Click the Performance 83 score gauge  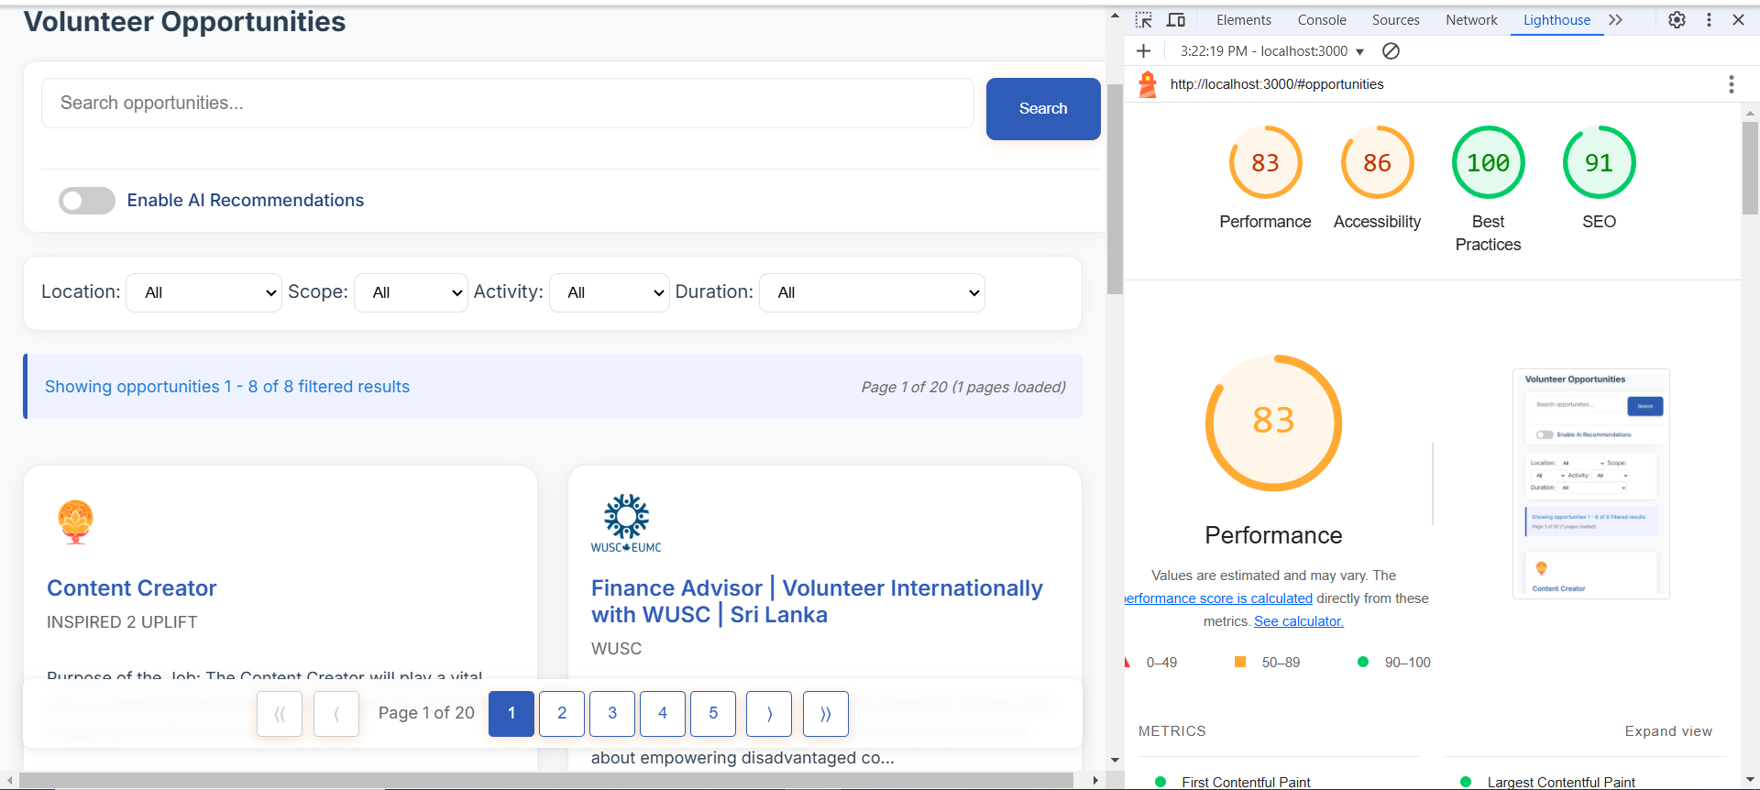[x=1265, y=163]
